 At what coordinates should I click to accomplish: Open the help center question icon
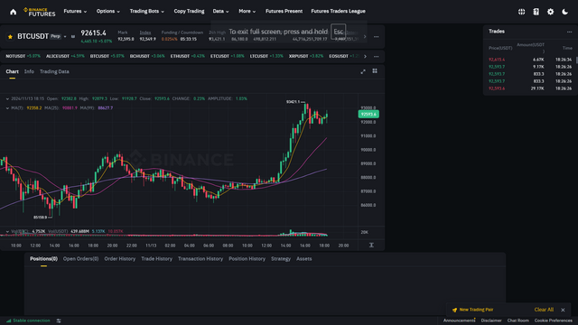pos(536,12)
